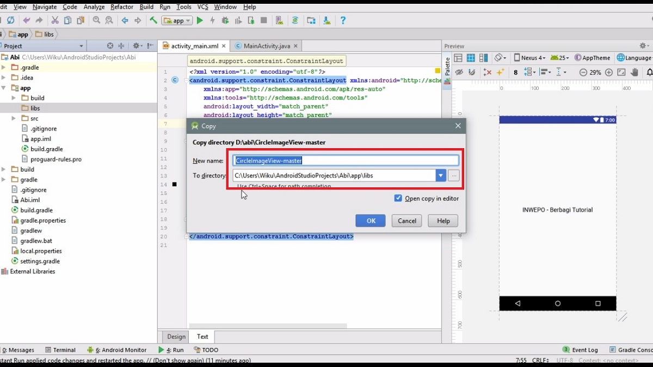Screen dimensions: 653x367
Task: Zoom out the preview with the minus icon
Action: point(583,72)
